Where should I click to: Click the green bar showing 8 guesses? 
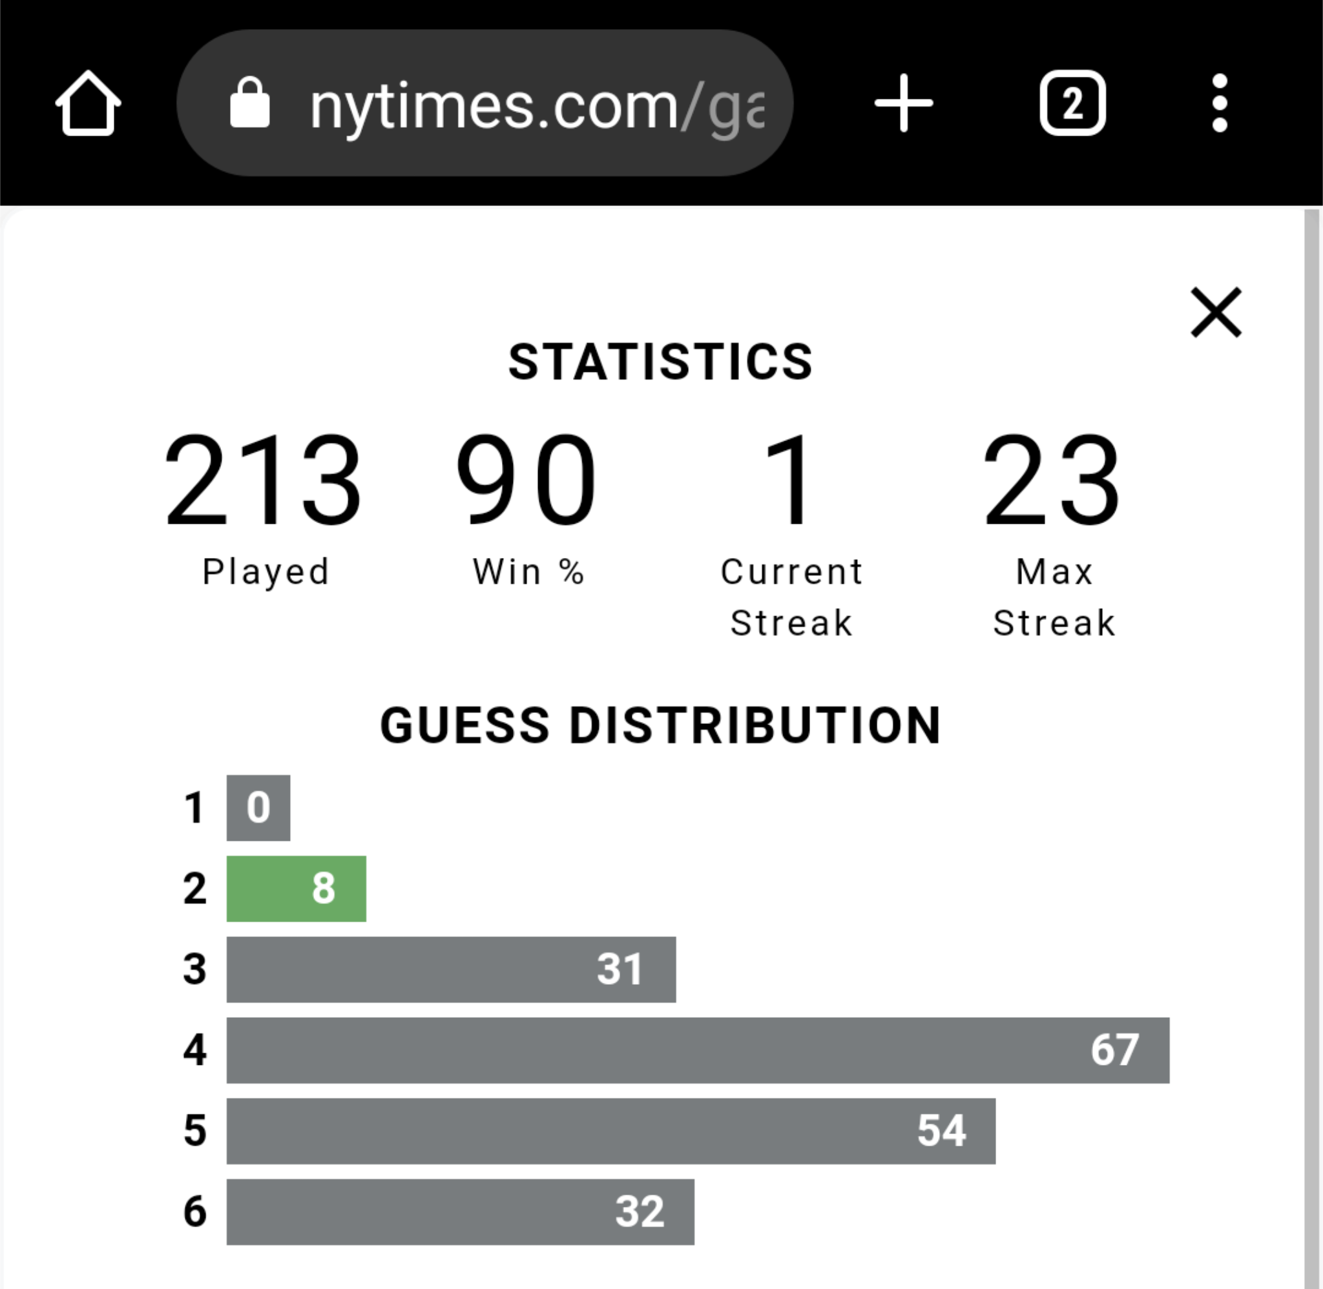[x=297, y=888]
